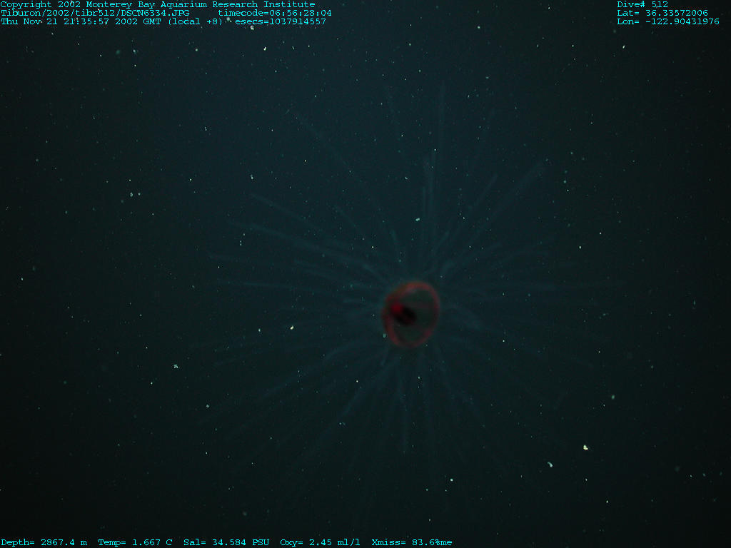This screenshot has width=731, height=548.
Task: Click the timecode=06:56:28:04 readout
Action: click(x=274, y=13)
